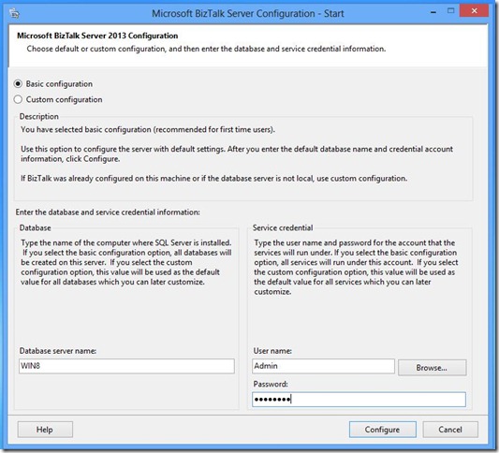Click the Help button
499x453 pixels.
[x=45, y=430]
